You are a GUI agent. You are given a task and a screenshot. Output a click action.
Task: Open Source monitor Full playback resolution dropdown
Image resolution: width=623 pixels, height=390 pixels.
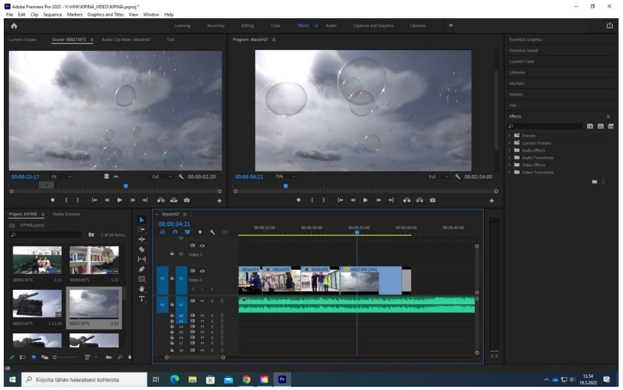pos(161,176)
